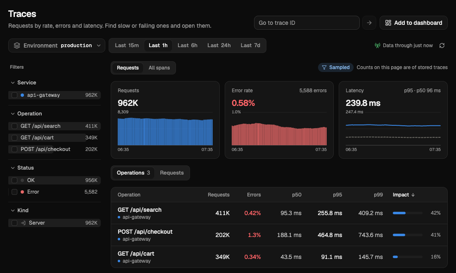The height and width of the screenshot is (273, 456).
Task: Collapse the Service filter section
Action: pos(24,82)
